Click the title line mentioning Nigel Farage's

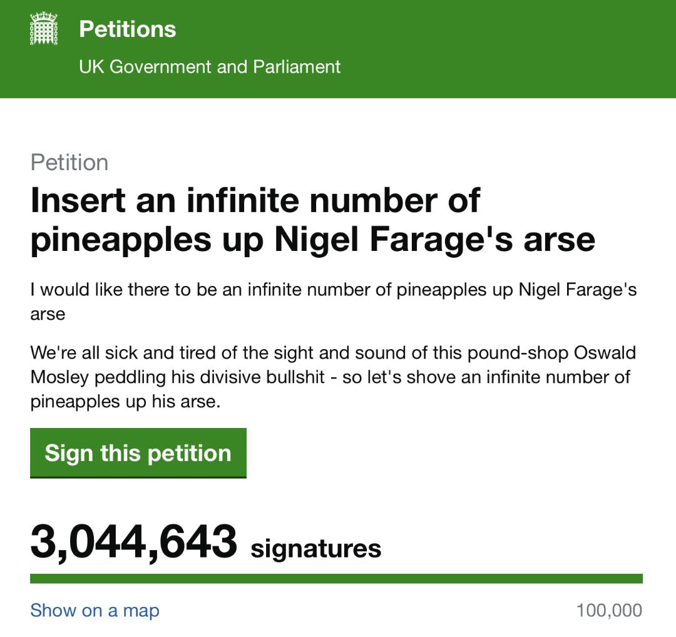point(312,240)
